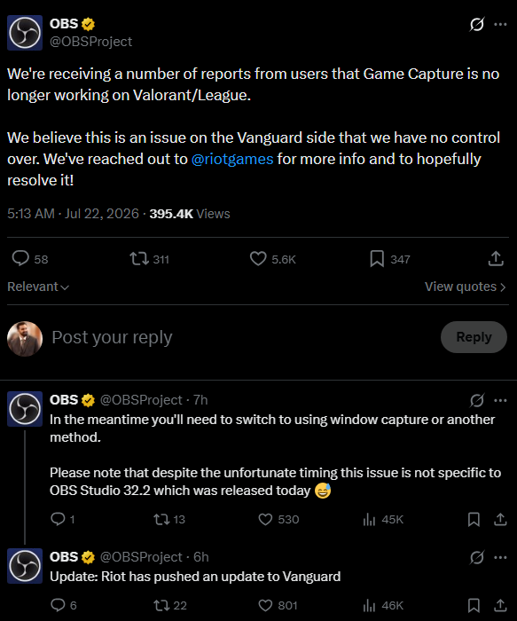517x621 pixels.
Task: Open the more options menu on main post
Action: (x=500, y=24)
